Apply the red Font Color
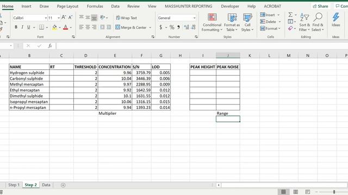Image resolution: width=348 pixels, height=195 pixels. click(x=65, y=27)
